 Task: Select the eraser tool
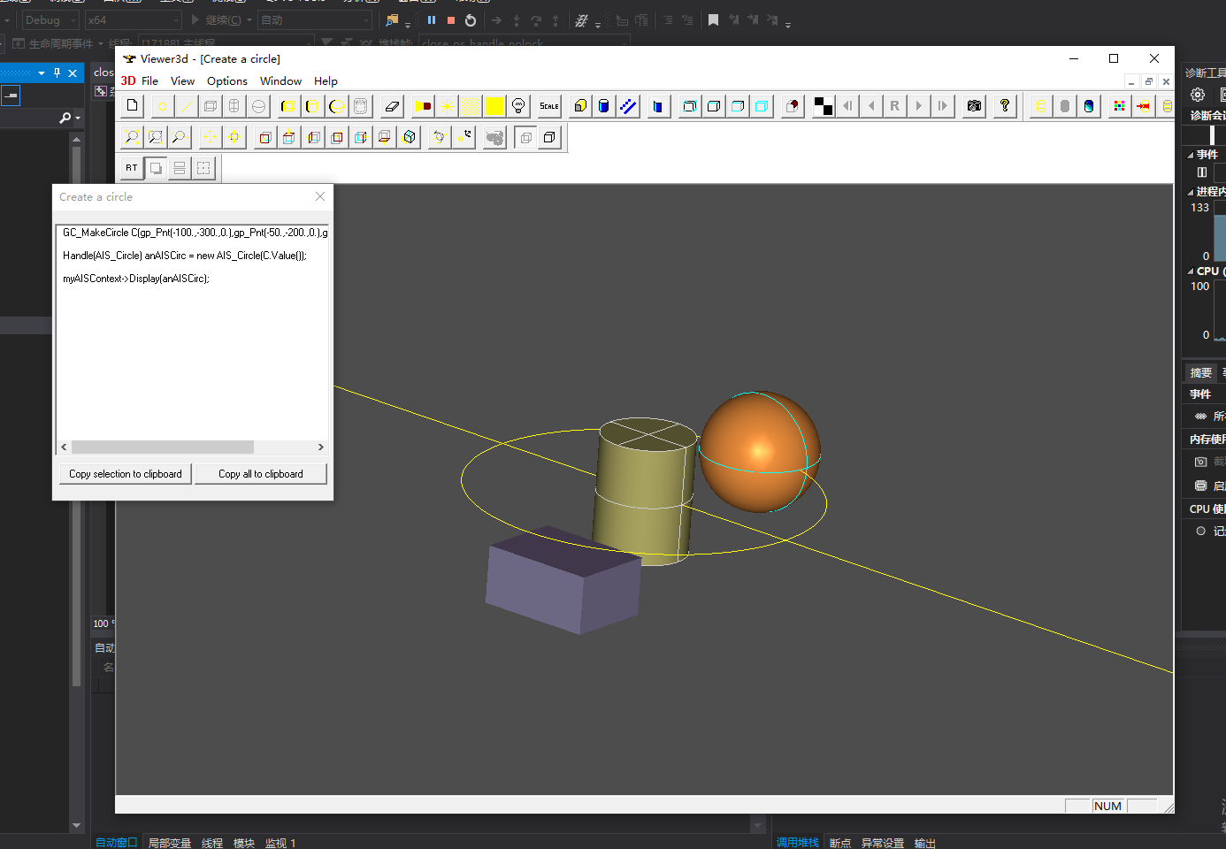pyautogui.click(x=393, y=106)
